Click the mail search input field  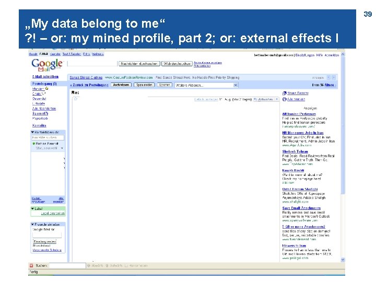click(92, 64)
